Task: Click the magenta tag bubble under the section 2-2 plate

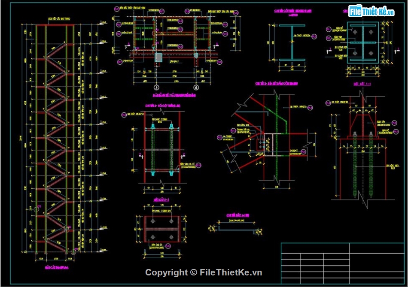Action: 168,246
